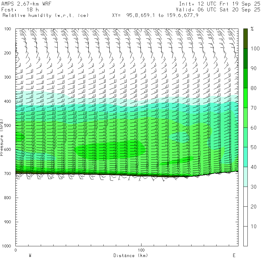Click the colorbar label '90'
This screenshot has width=262, height=262.
tap(254, 68)
